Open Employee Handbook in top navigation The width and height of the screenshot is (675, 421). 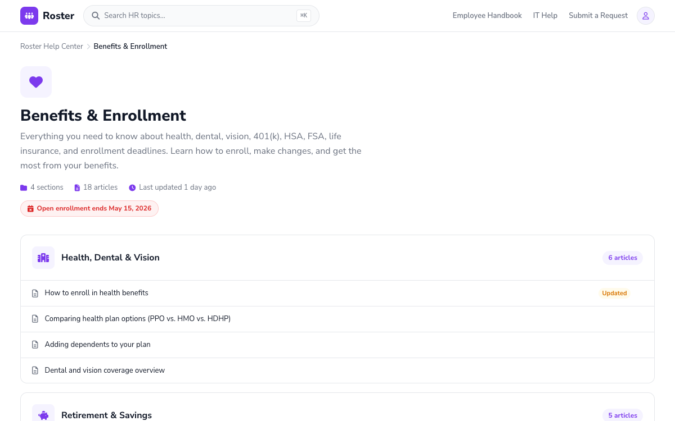[x=487, y=16]
